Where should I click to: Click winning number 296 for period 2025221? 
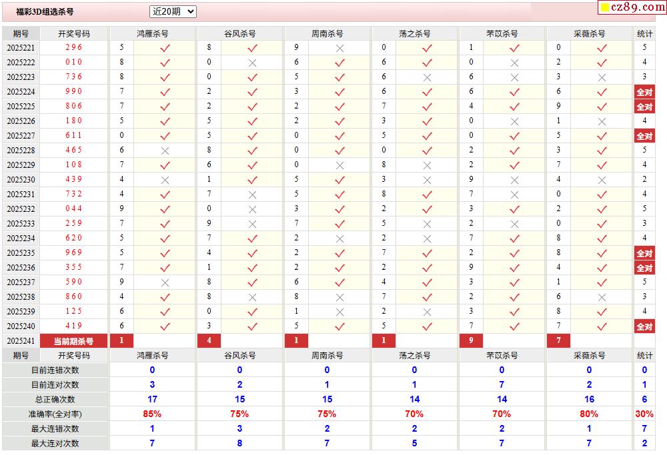(73, 47)
